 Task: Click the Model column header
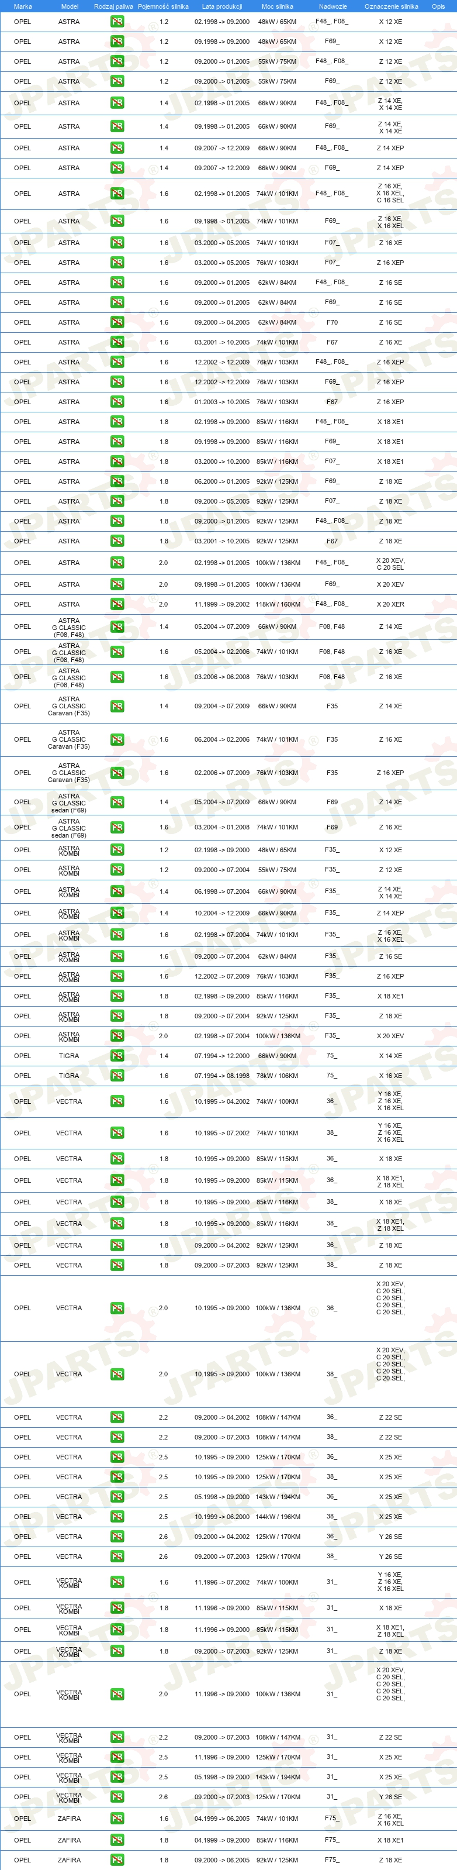point(69,6)
